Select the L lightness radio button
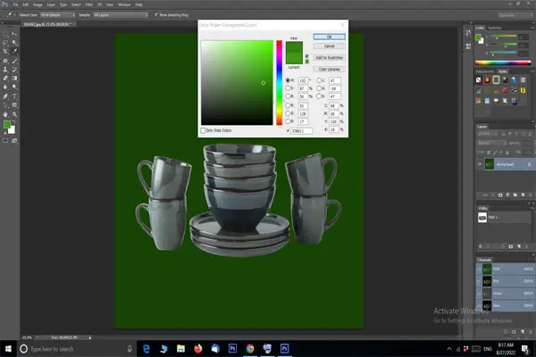 tap(319, 80)
